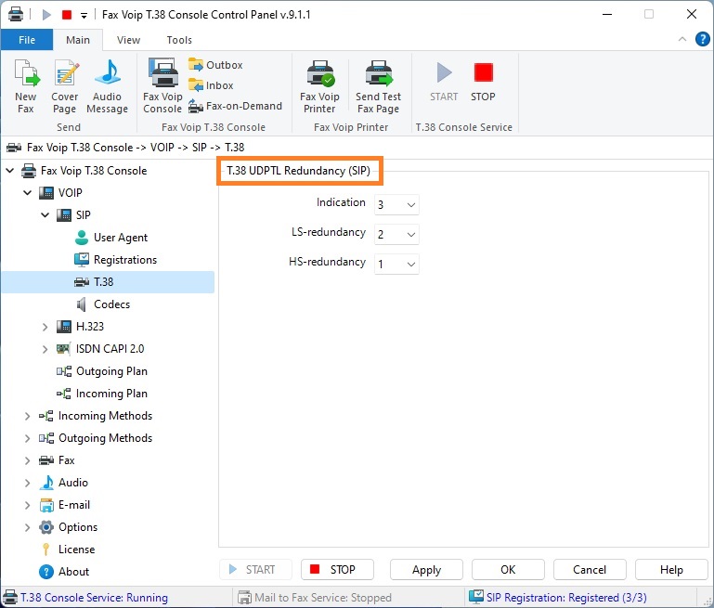
Task: Open Fax Voip Printer settings
Action: coord(319,86)
